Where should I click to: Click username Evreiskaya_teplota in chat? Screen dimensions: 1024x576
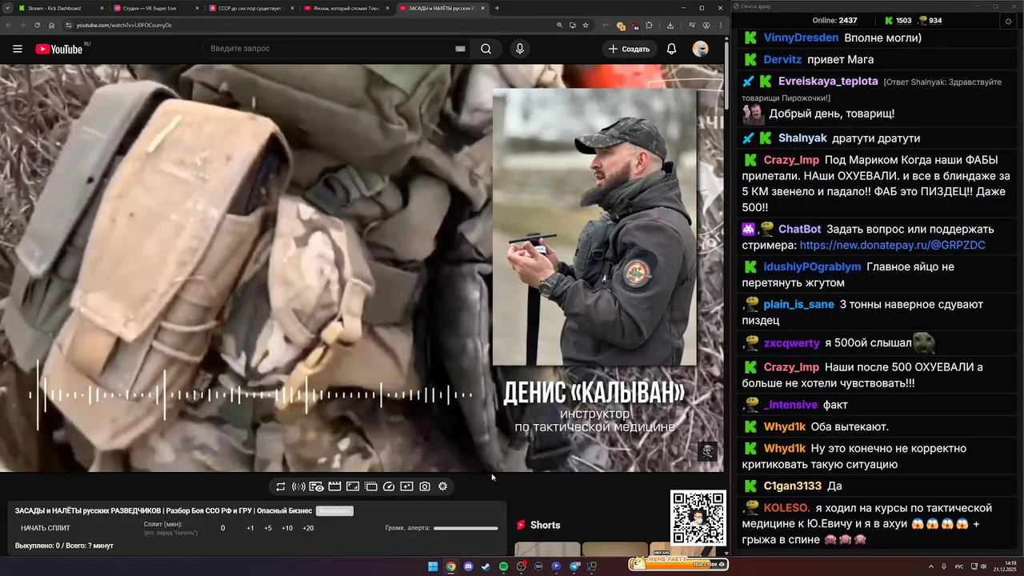click(828, 81)
